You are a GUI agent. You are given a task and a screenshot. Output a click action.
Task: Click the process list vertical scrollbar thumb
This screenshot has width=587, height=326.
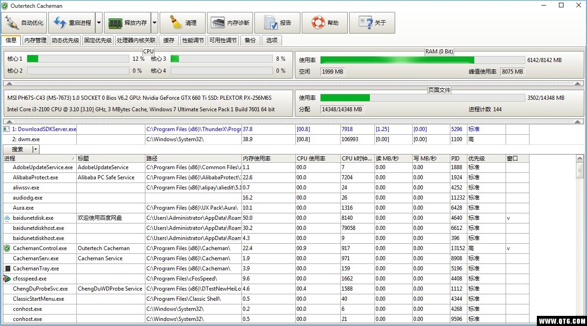(580, 170)
